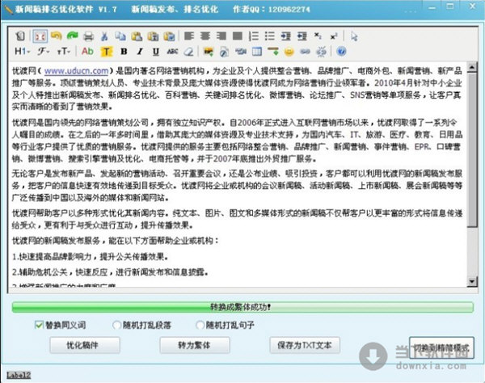Place cursor in paragraph starting 无论客户
Viewport: 485px width, 383px height.
[237, 186]
